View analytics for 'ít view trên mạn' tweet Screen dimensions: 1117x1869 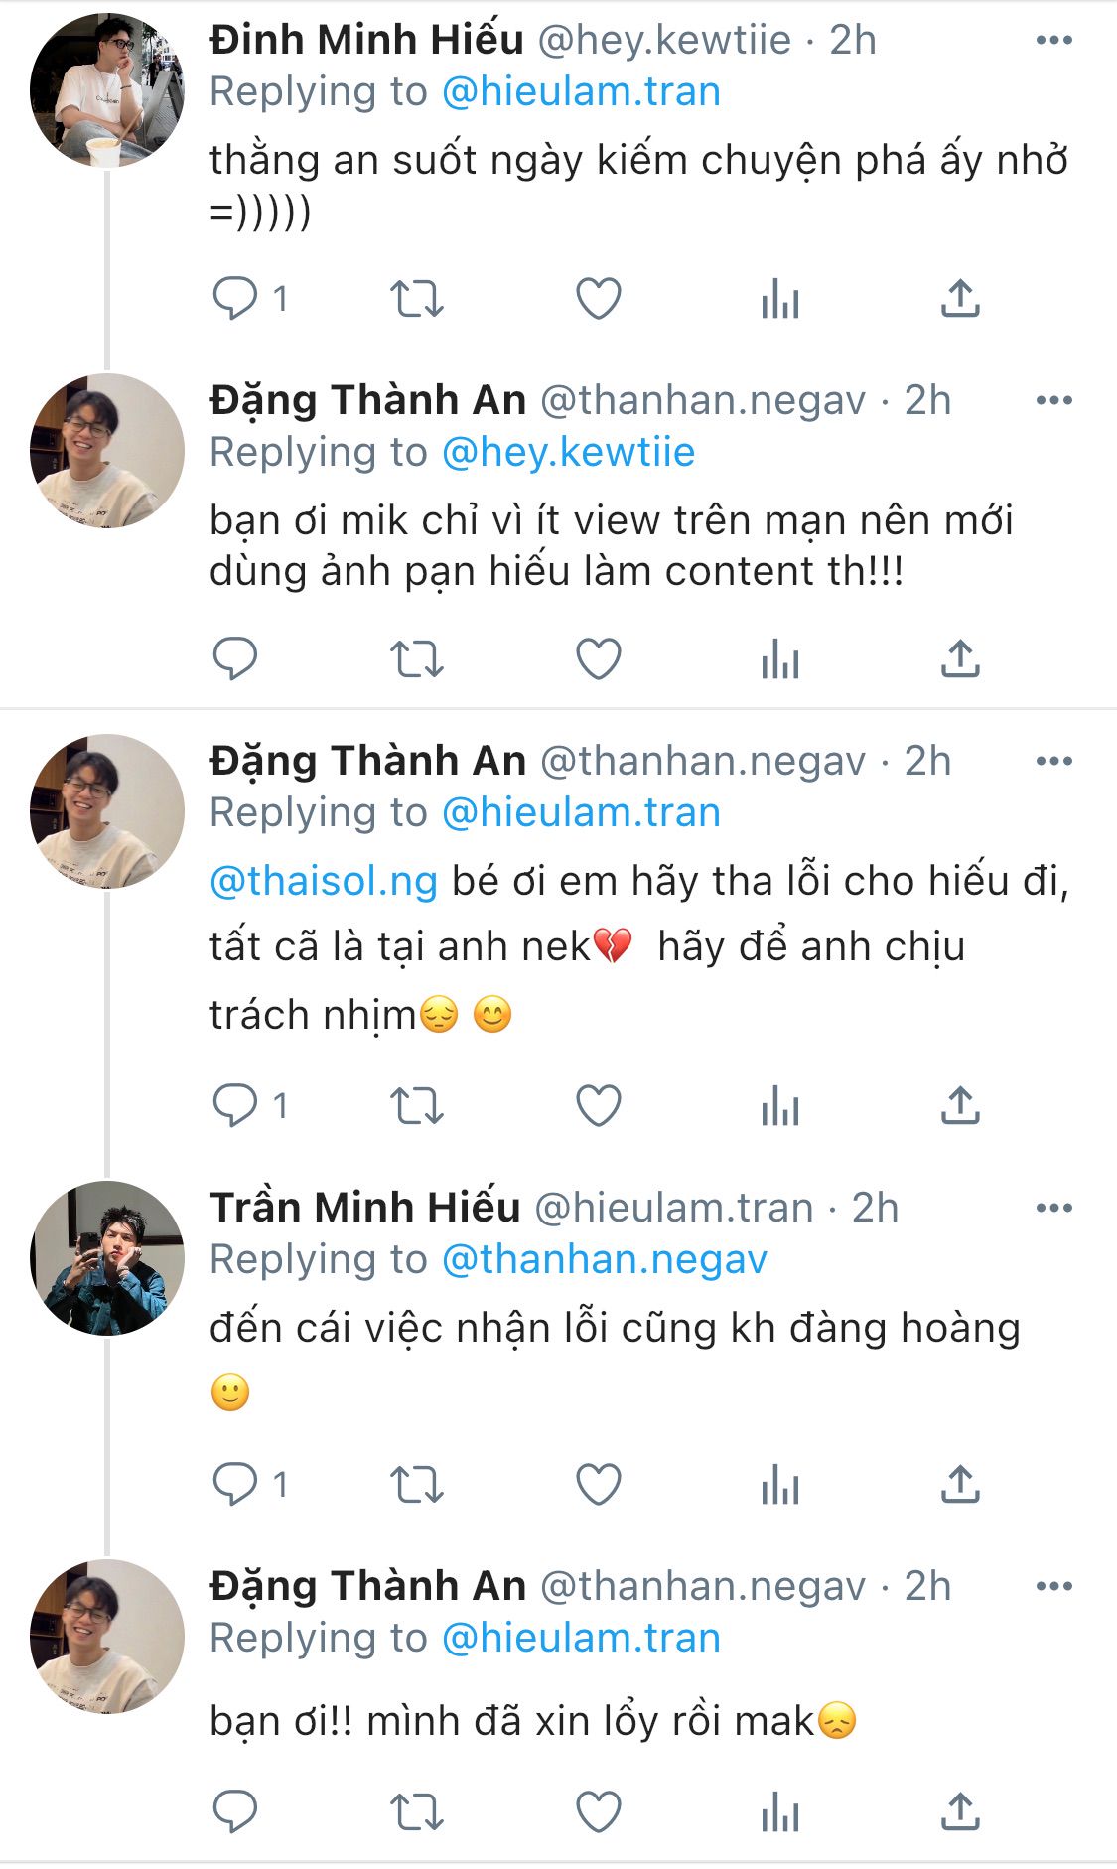(780, 658)
